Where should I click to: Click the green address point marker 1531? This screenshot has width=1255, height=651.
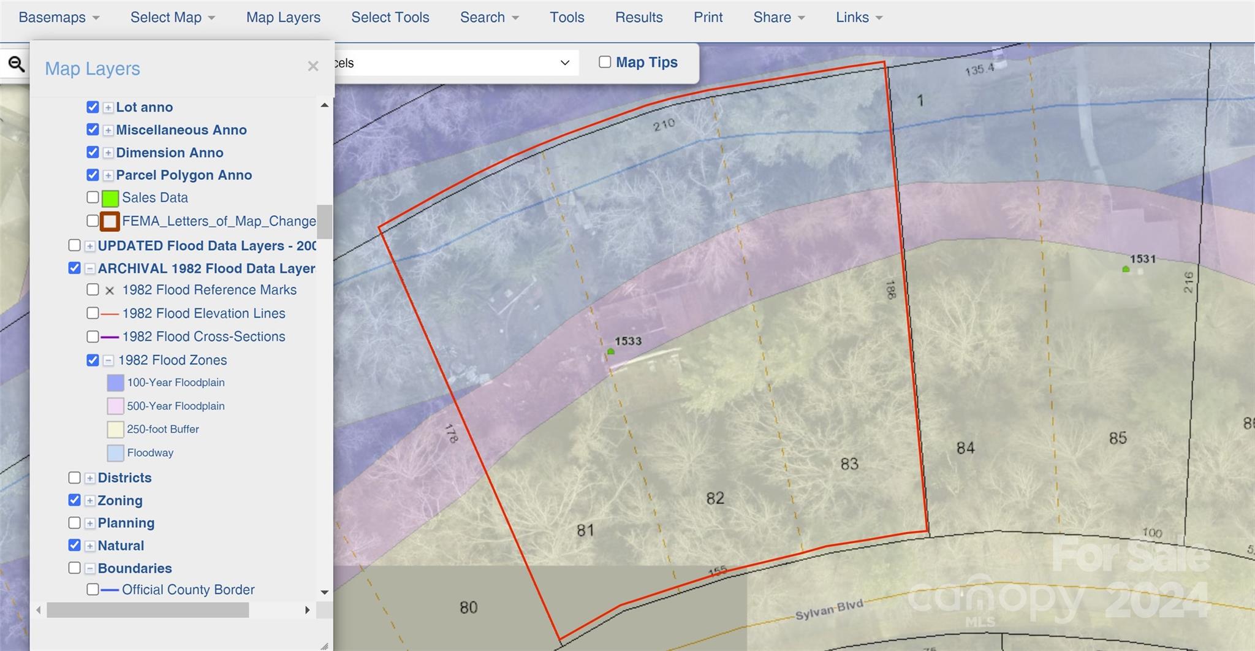(x=1126, y=269)
